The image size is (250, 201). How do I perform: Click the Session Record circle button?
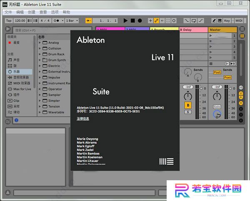coord(174,21)
